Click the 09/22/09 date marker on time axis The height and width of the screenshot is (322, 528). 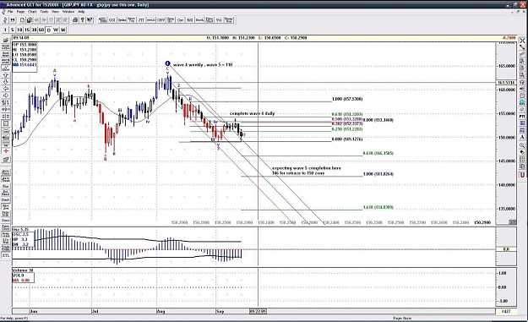pos(258,311)
